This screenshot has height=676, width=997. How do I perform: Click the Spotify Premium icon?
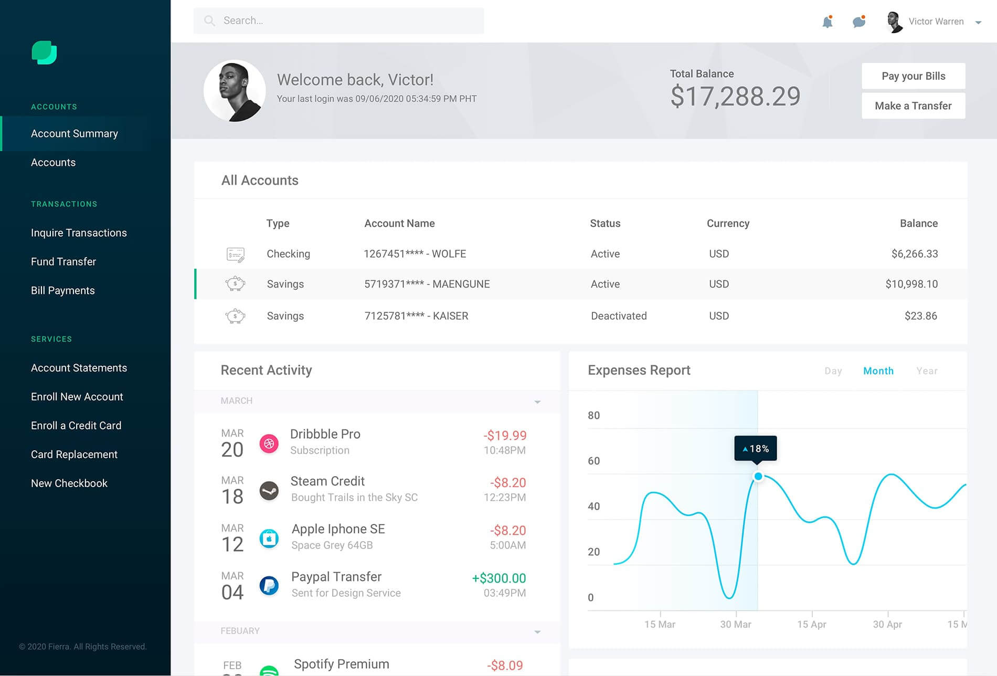click(269, 671)
